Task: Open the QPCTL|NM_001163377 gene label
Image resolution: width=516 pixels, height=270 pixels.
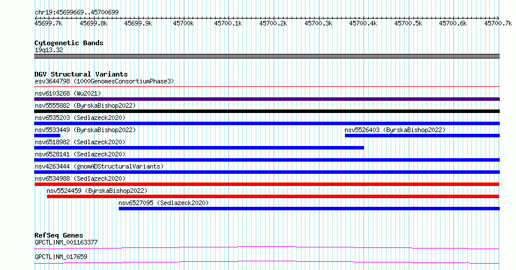Action: [x=66, y=242]
